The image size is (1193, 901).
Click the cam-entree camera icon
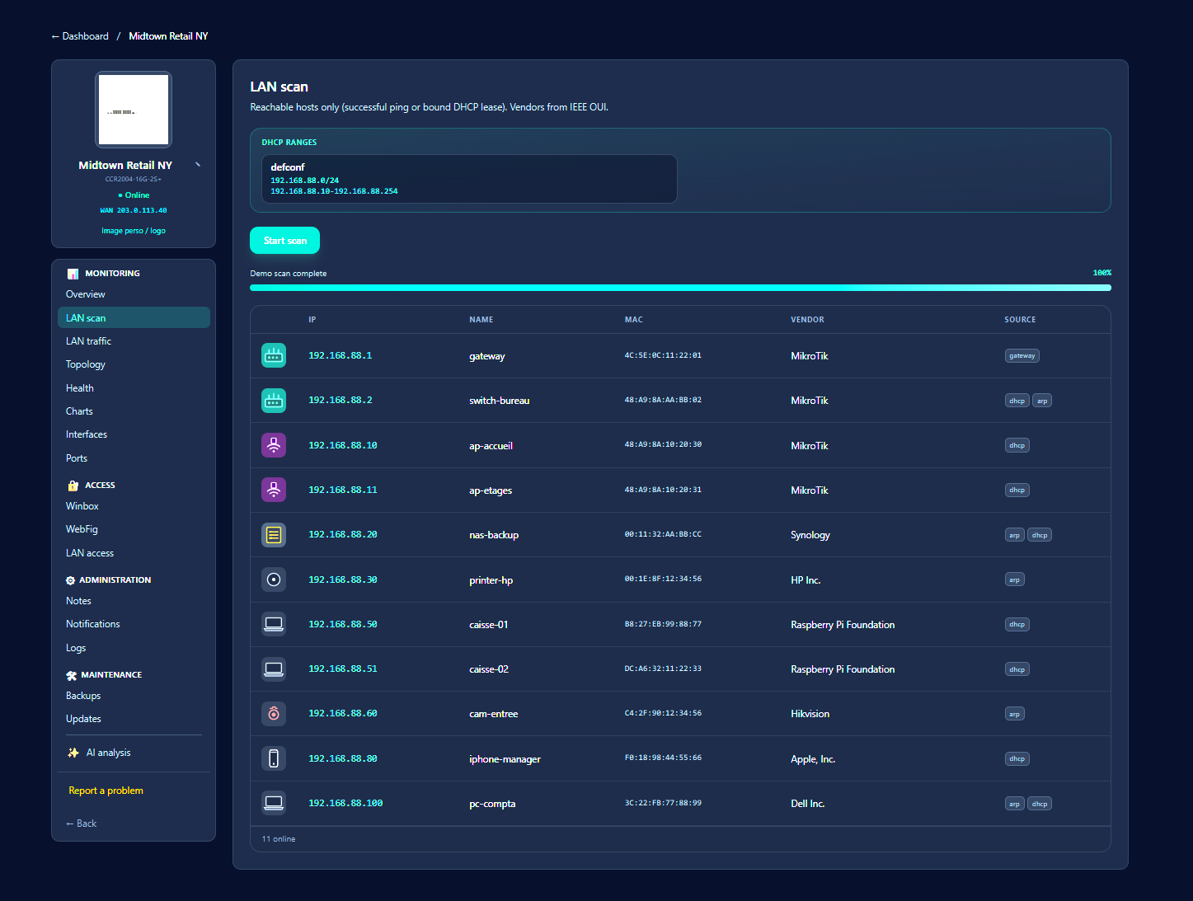[x=274, y=714]
